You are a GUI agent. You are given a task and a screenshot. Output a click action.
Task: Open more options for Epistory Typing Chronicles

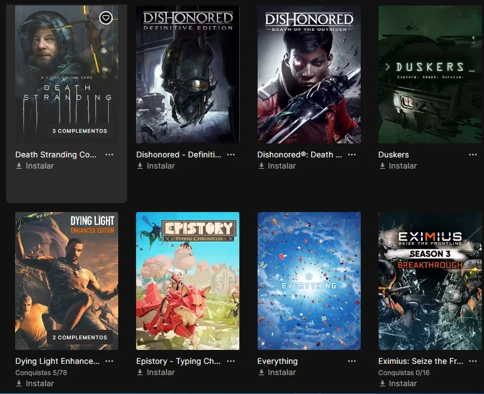click(x=231, y=361)
